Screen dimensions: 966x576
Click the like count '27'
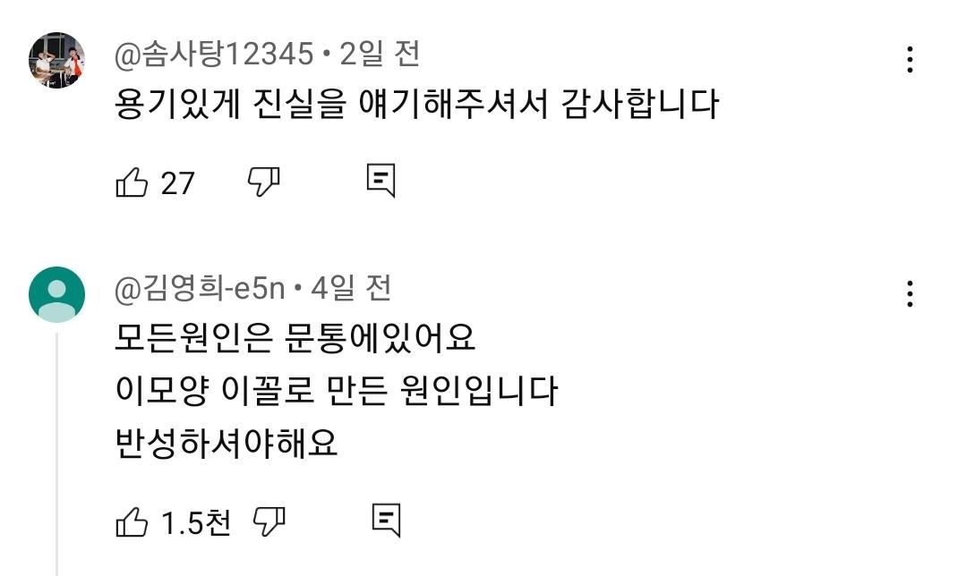(177, 183)
